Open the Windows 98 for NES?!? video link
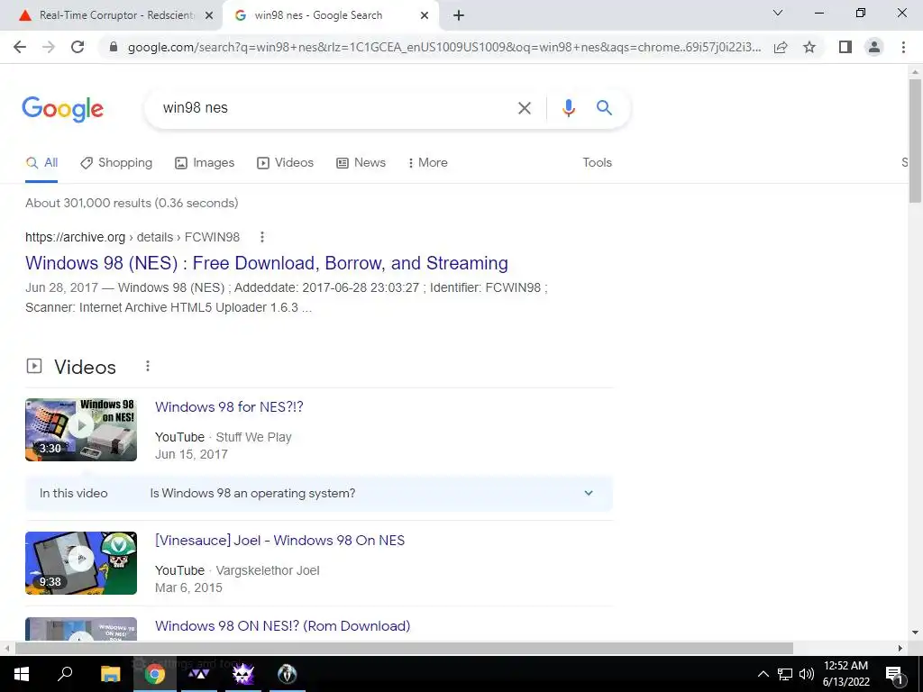Screen dimensions: 923x692 (x=229, y=406)
